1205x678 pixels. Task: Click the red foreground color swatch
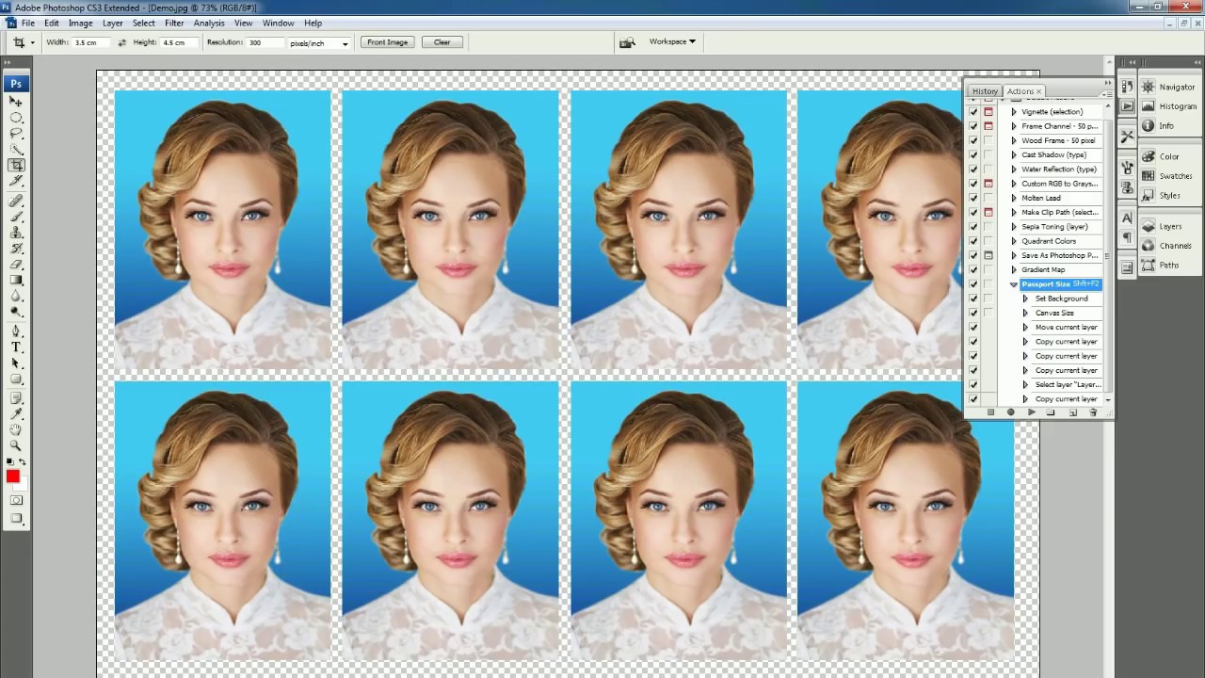click(x=13, y=476)
